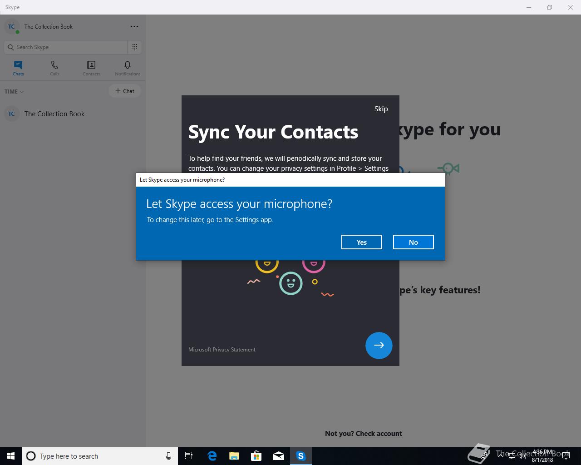The image size is (581, 465).
Task: Expand the TIME sort dropdown
Action: 14,91
